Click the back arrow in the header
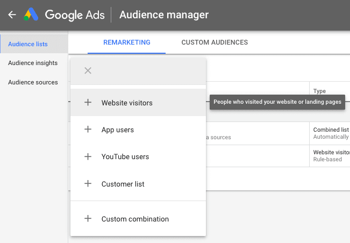 pos(12,15)
